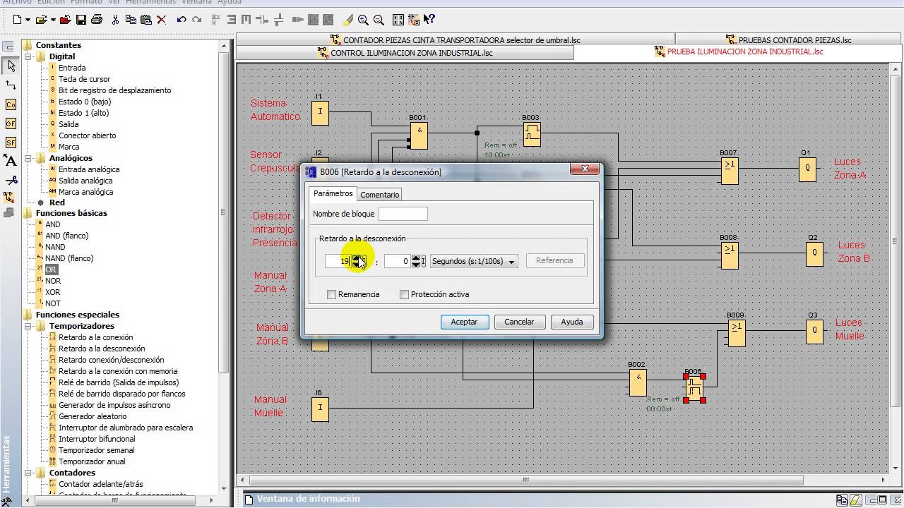Click the context help arrow-question icon

click(x=429, y=20)
